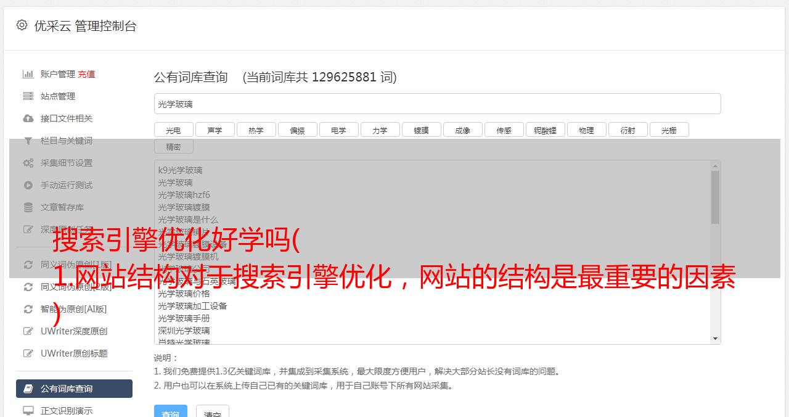Image resolution: width=789 pixels, height=417 pixels.
Task: Click the 光栅 tag button
Action: (x=669, y=130)
